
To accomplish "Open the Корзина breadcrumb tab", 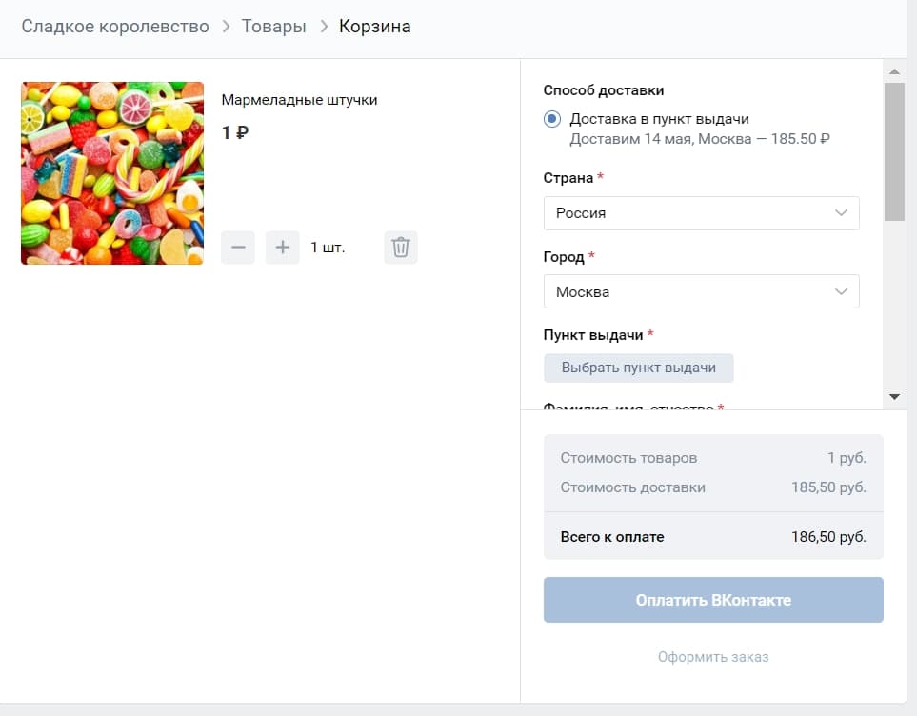I will [x=374, y=26].
